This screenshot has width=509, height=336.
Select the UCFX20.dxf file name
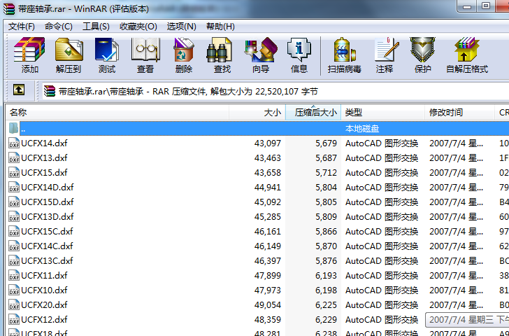pos(45,304)
